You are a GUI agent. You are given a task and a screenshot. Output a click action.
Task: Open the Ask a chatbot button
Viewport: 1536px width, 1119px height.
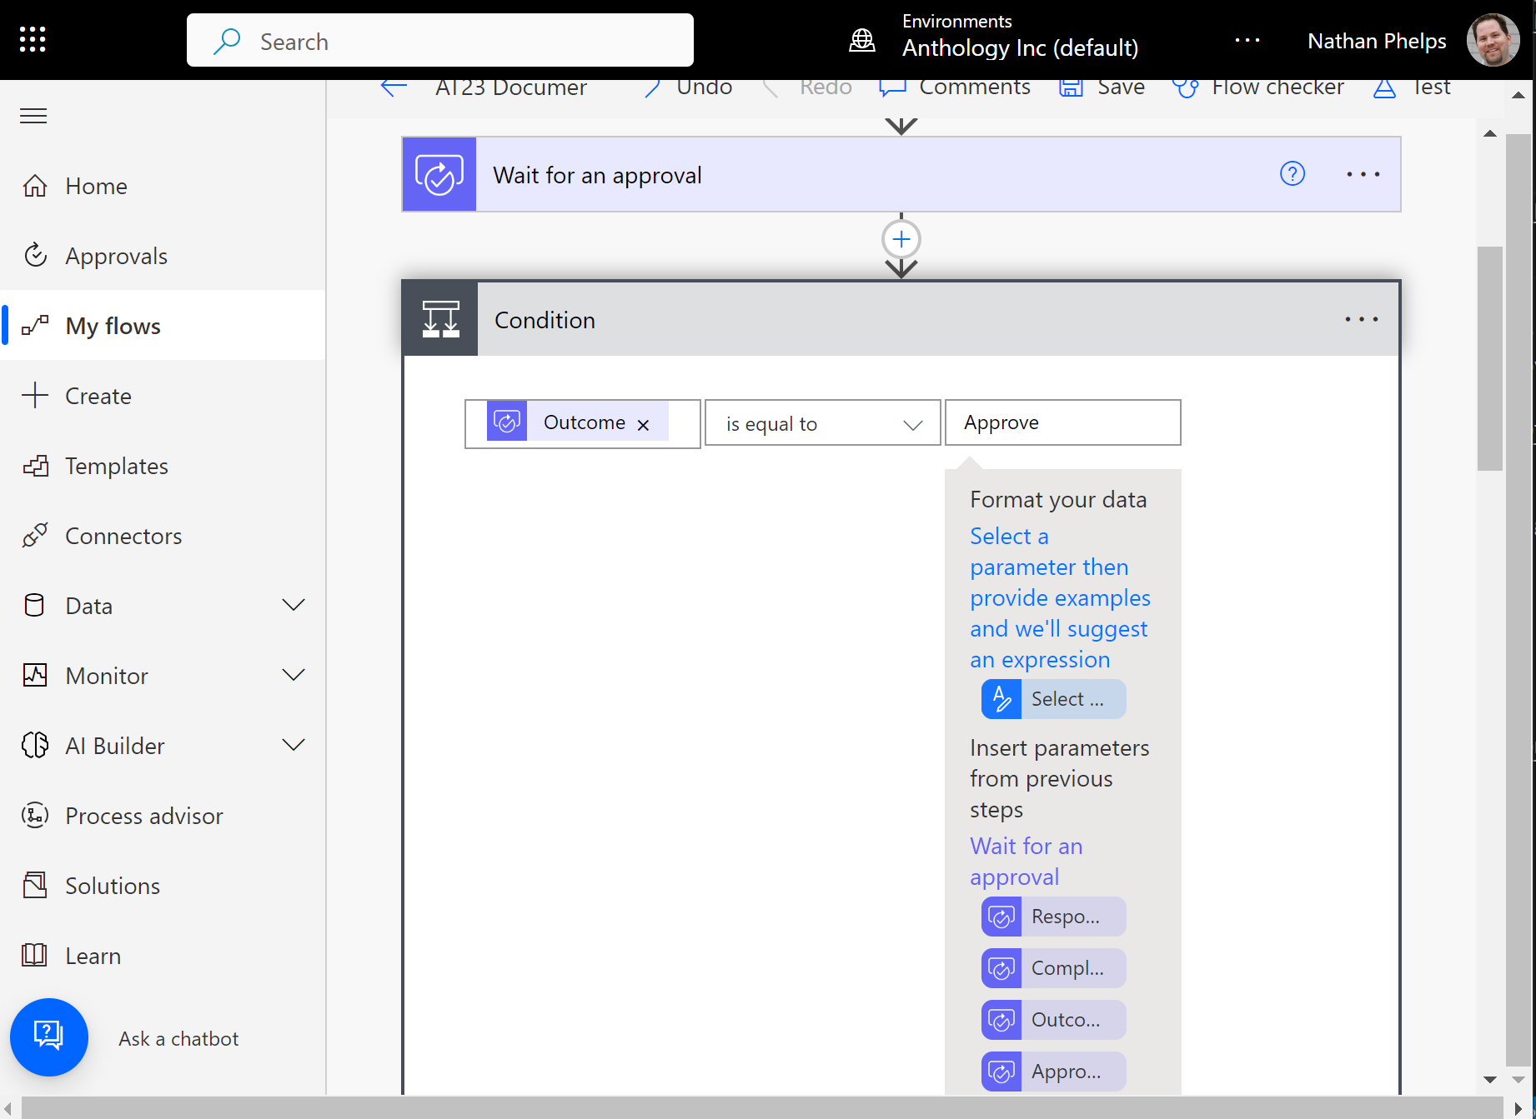coord(49,1037)
